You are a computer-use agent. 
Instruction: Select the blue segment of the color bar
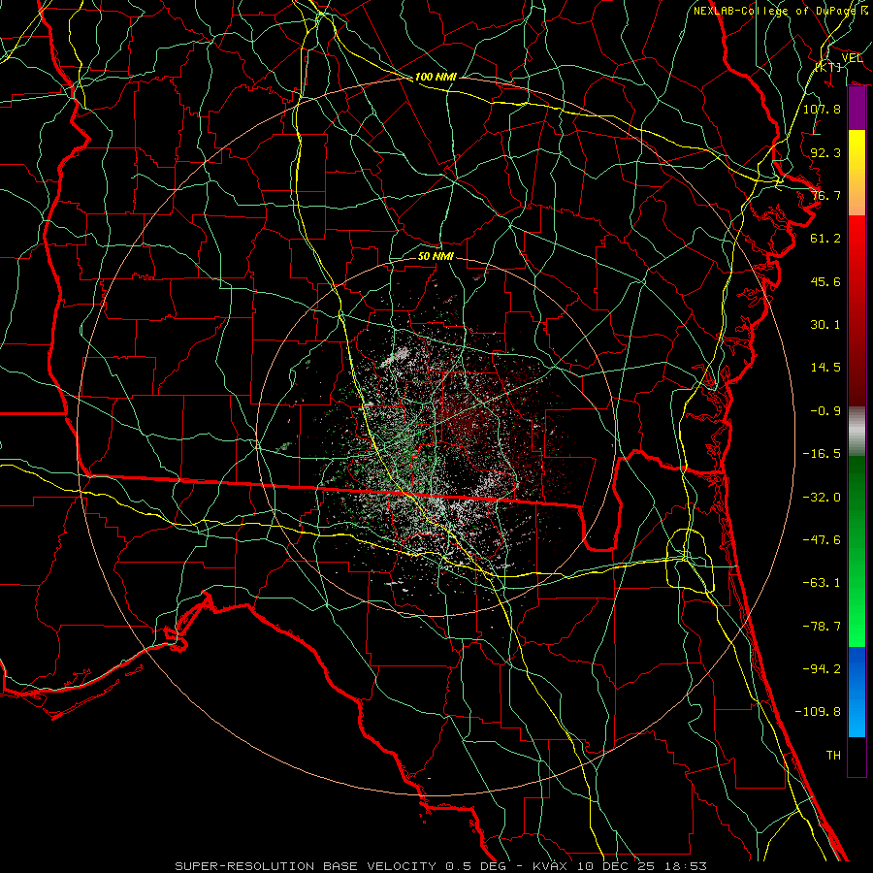point(857,692)
